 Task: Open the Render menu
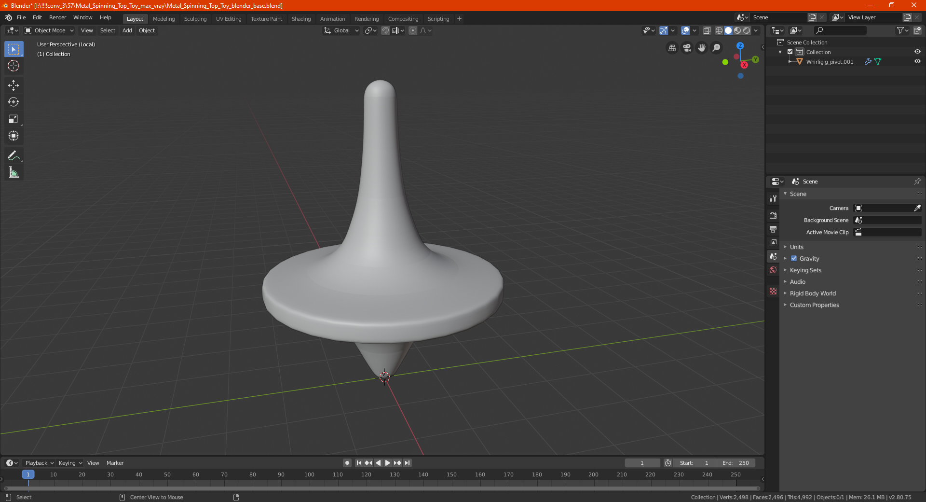(57, 17)
